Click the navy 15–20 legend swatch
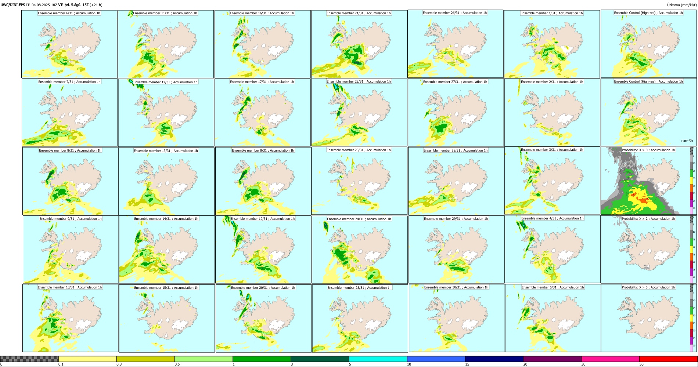The height and width of the screenshot is (367, 698). click(494, 359)
